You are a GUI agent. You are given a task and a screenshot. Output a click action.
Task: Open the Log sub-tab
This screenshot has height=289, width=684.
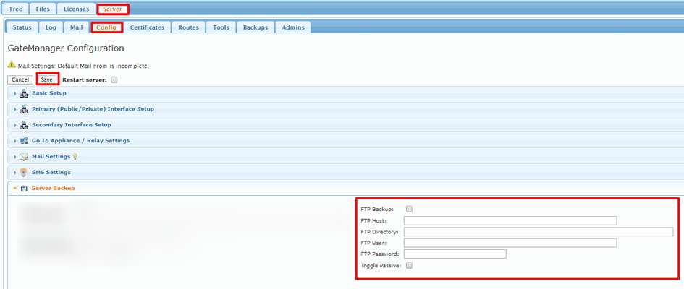tap(51, 27)
